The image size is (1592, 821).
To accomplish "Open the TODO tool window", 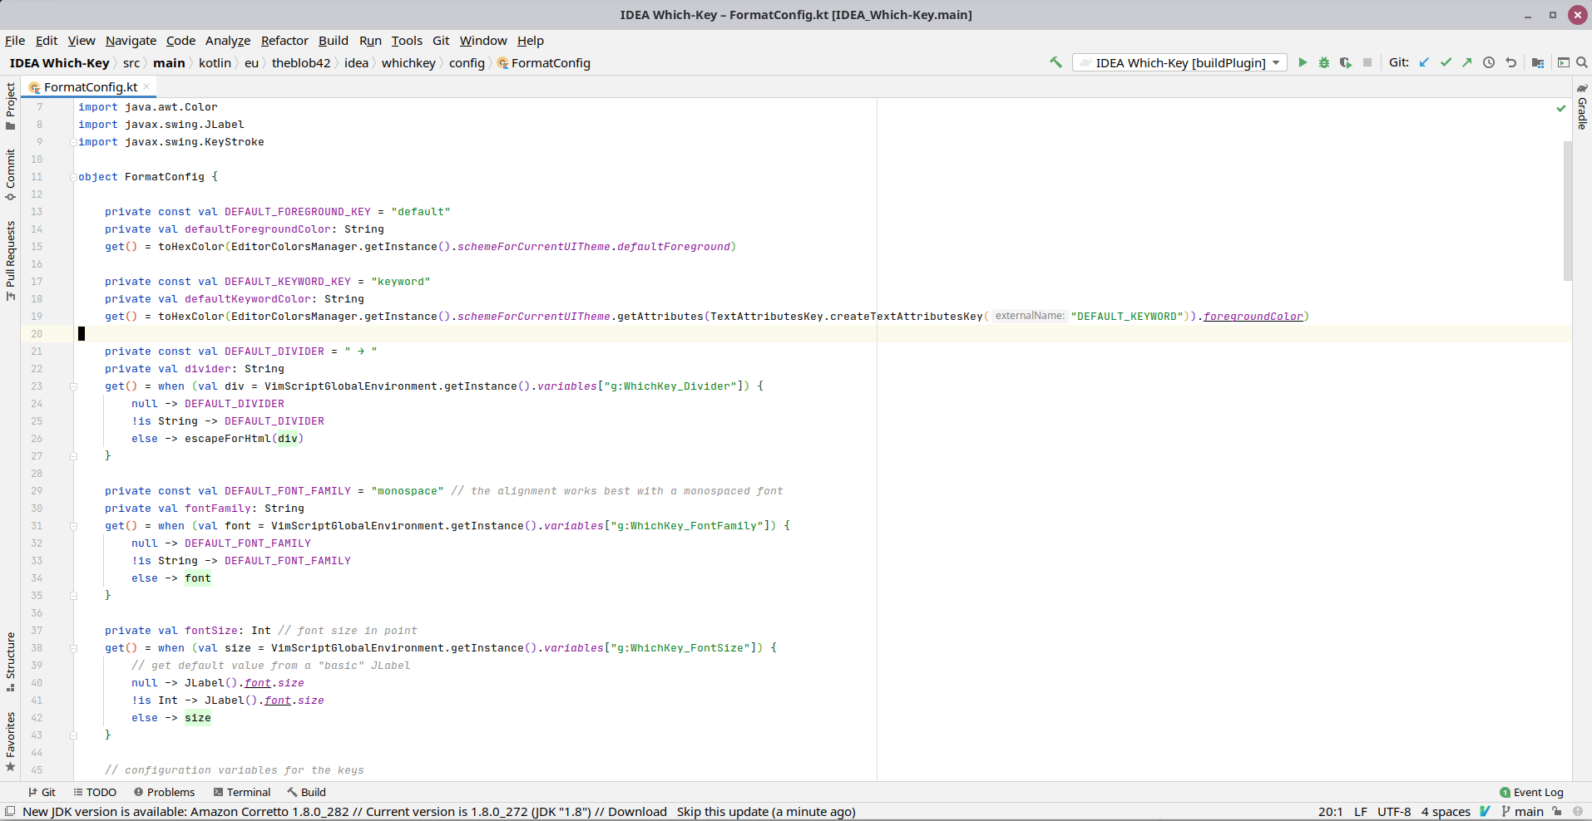I will click(95, 792).
